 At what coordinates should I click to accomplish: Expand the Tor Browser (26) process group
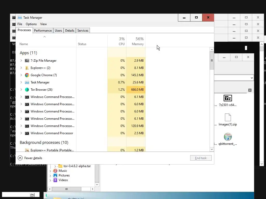click(21, 90)
